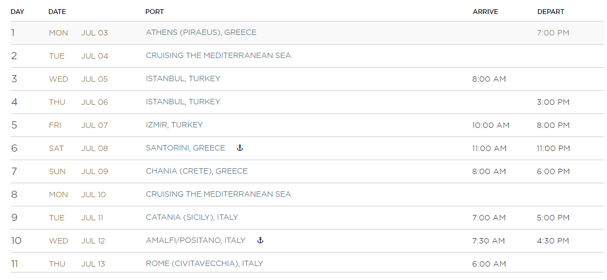This screenshot has width=607, height=280.
Task: Click the anchor icon beside Santorini, Greece
Action: (x=240, y=148)
